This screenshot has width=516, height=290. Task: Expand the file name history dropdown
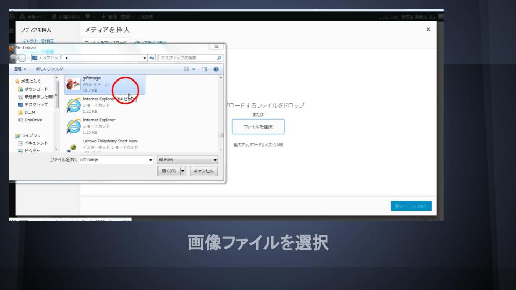tap(151, 160)
